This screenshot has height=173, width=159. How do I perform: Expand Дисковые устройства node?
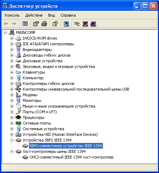[x=12, y=61]
